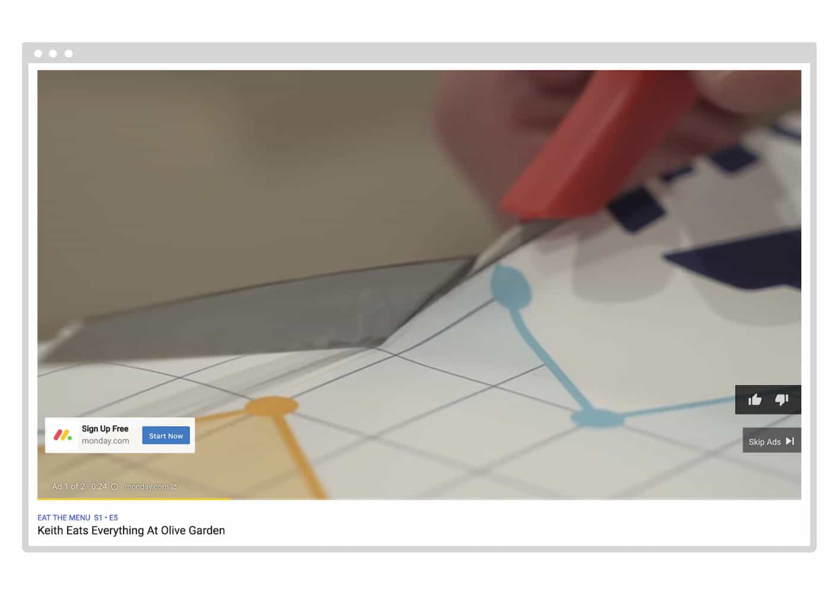The image size is (839, 592).
Task: Click the third window dot in title bar
Action: (x=68, y=53)
